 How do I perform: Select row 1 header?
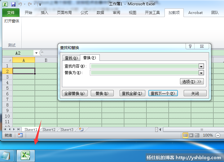pos(7,66)
